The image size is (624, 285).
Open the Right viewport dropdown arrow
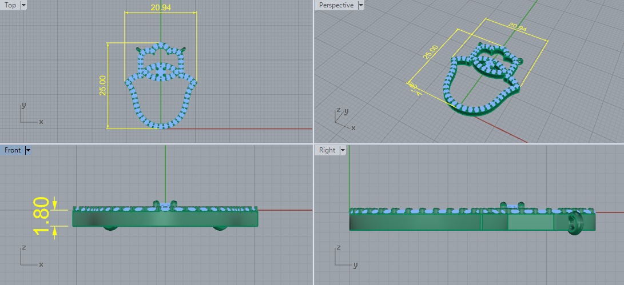342,150
